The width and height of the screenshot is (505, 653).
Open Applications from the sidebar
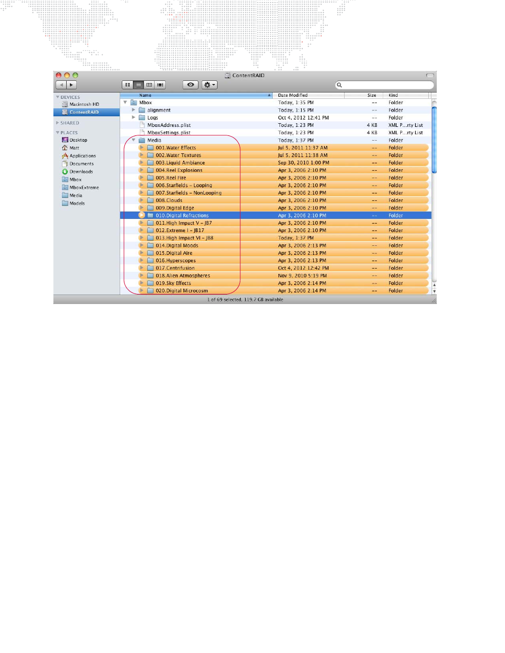tap(79, 156)
